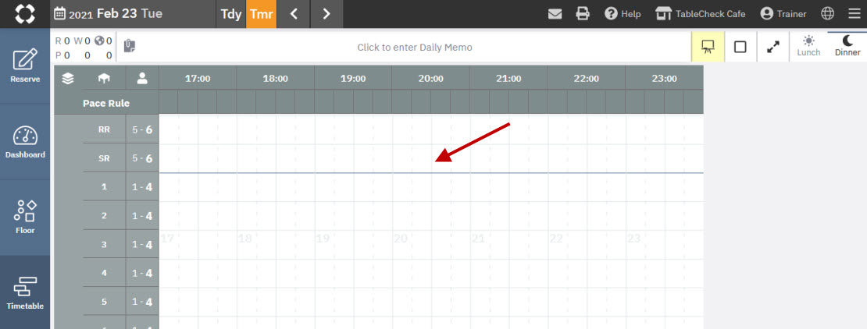Open the language globe icon

(828, 14)
